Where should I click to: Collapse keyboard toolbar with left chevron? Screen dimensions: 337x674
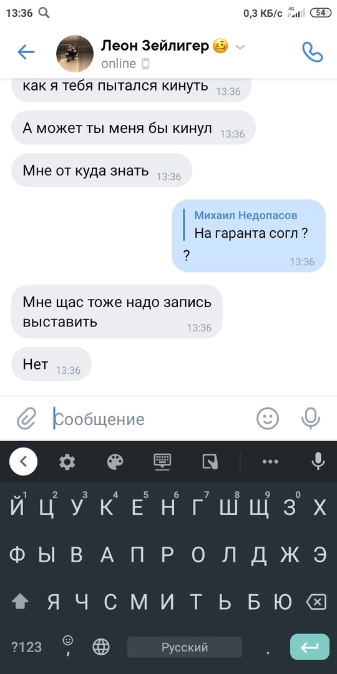23,462
